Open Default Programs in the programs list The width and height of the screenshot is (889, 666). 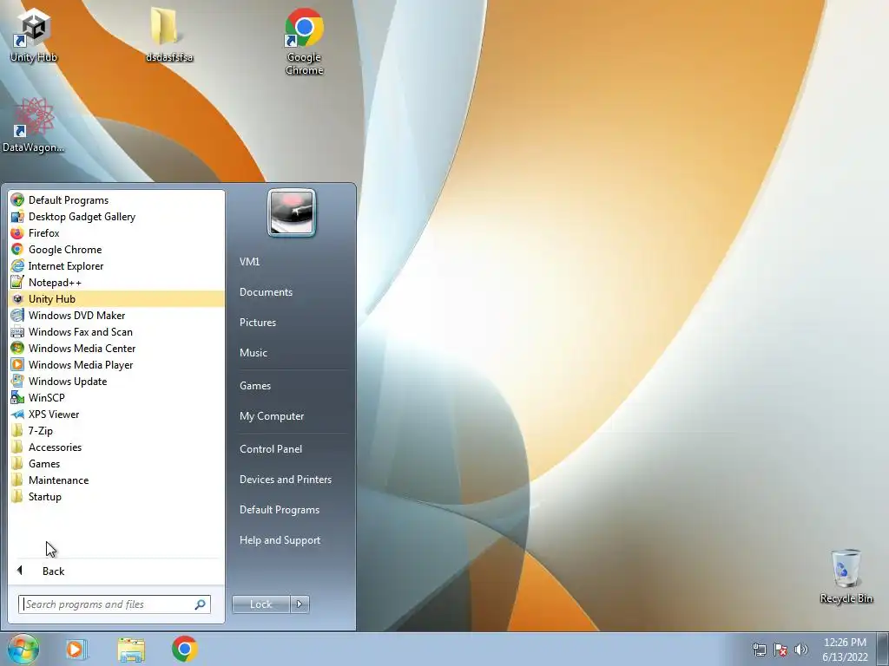[x=116, y=200]
